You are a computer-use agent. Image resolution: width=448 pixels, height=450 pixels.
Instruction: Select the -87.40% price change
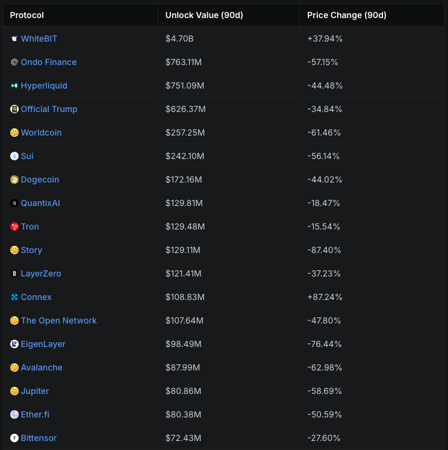[x=324, y=250]
